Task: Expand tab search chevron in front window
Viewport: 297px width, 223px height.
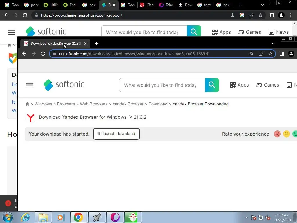Action: [273, 44]
